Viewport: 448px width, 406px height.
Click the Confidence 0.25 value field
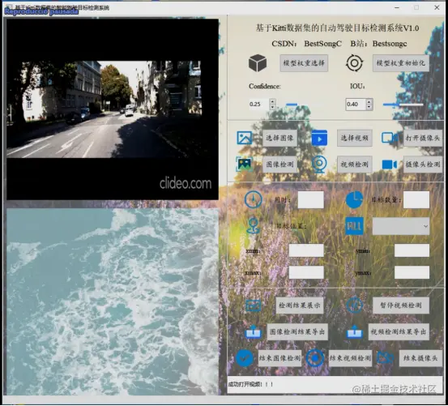(258, 105)
